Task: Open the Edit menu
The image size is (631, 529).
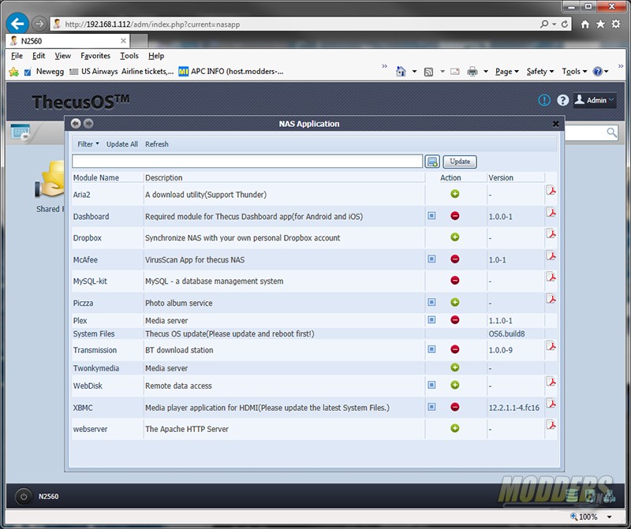Action: (39, 56)
